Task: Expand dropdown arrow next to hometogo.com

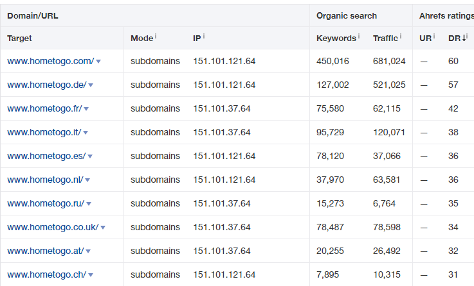Action: 98,62
